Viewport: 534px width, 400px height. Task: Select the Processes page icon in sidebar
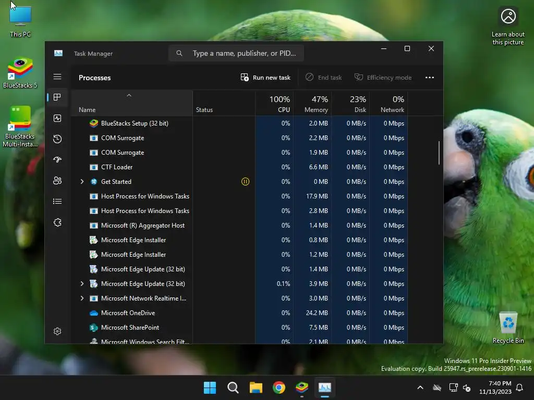[x=57, y=97]
